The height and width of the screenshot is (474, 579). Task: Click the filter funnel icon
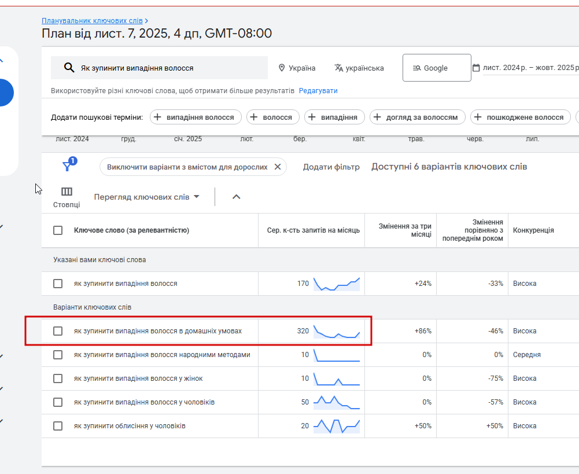coord(67,166)
